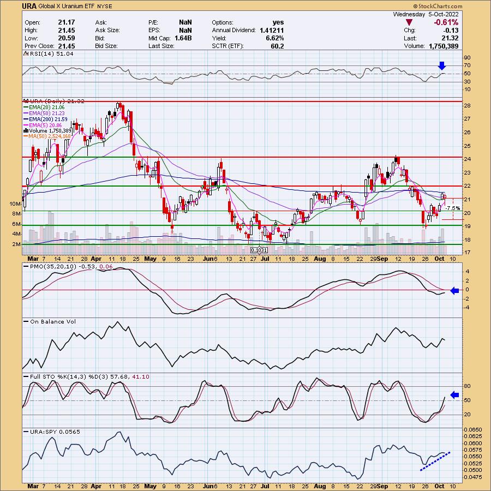Click the 0.0650 ratio axis label
The image size is (491, 491).
pos(473,430)
